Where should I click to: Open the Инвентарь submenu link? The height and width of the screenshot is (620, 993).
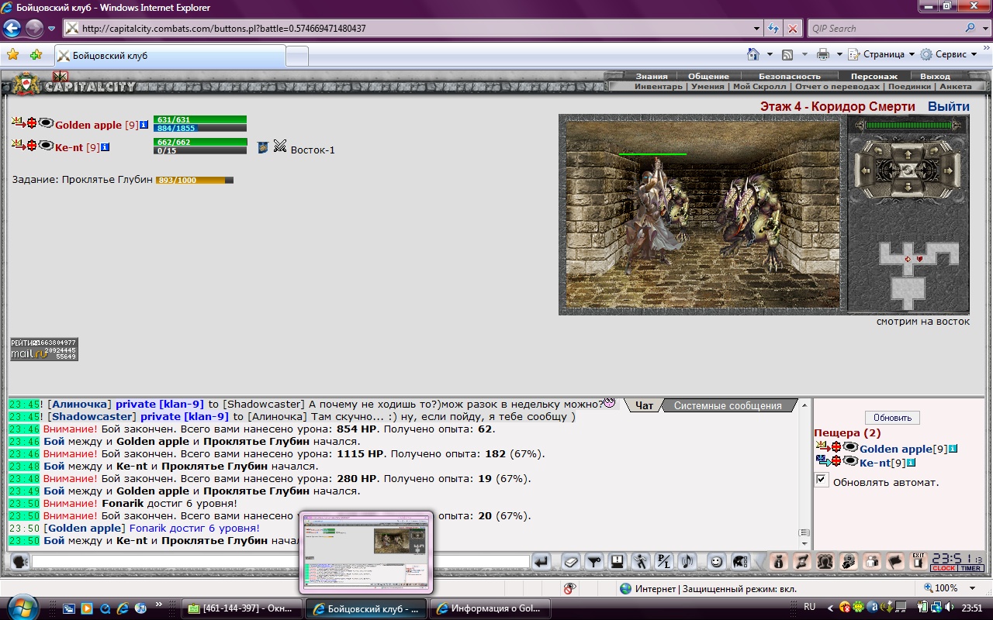coord(659,87)
